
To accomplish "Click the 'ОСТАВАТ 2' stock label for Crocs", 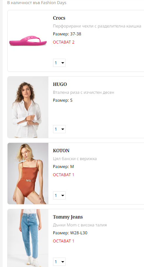I will (64, 42).
